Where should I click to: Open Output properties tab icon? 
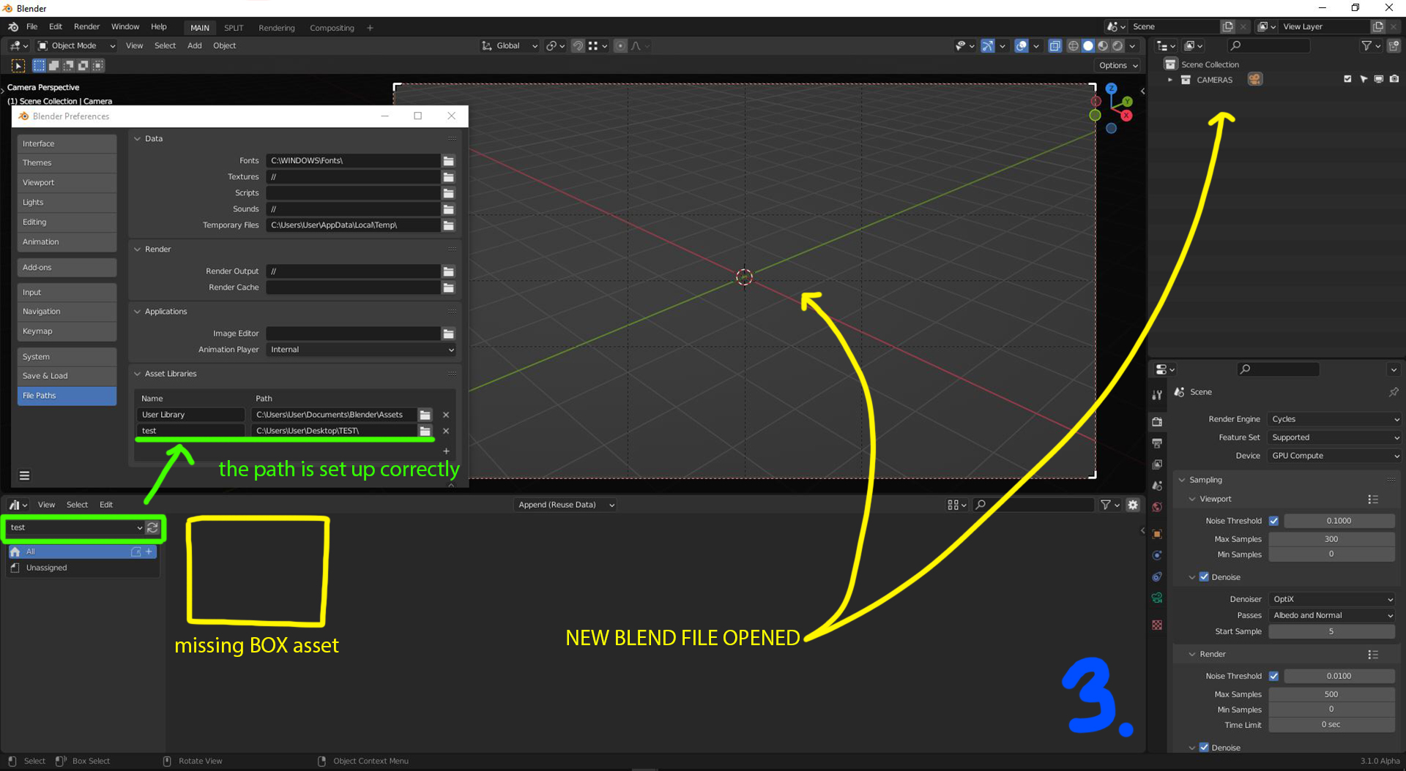(x=1157, y=443)
